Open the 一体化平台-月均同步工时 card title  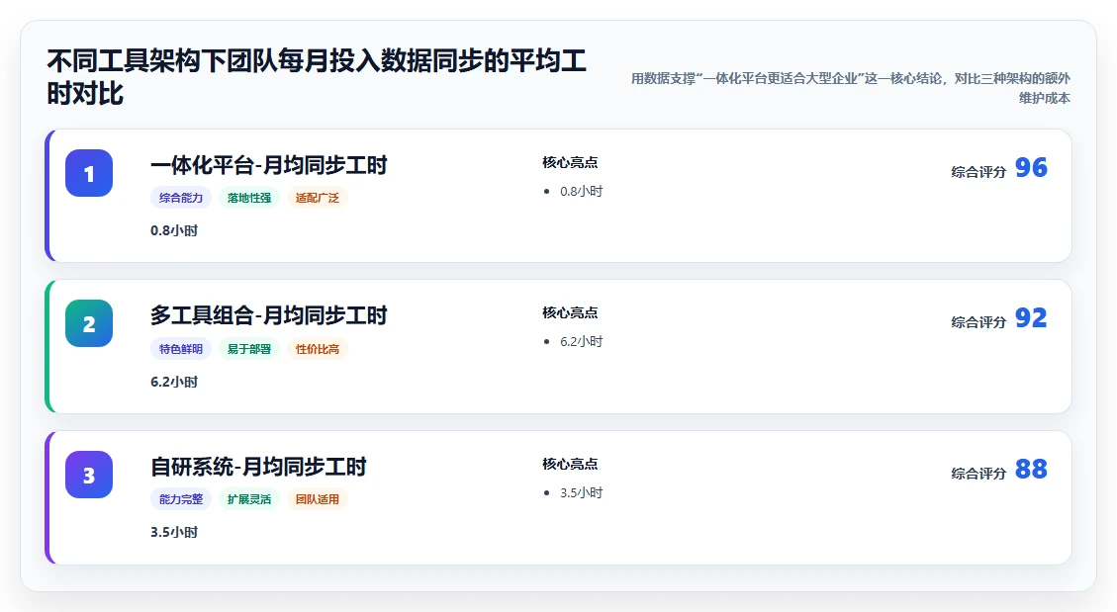tap(268, 165)
